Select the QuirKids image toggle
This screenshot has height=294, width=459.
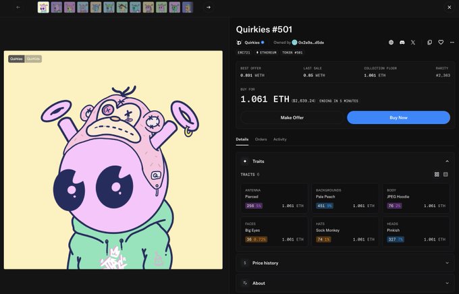(x=33, y=59)
